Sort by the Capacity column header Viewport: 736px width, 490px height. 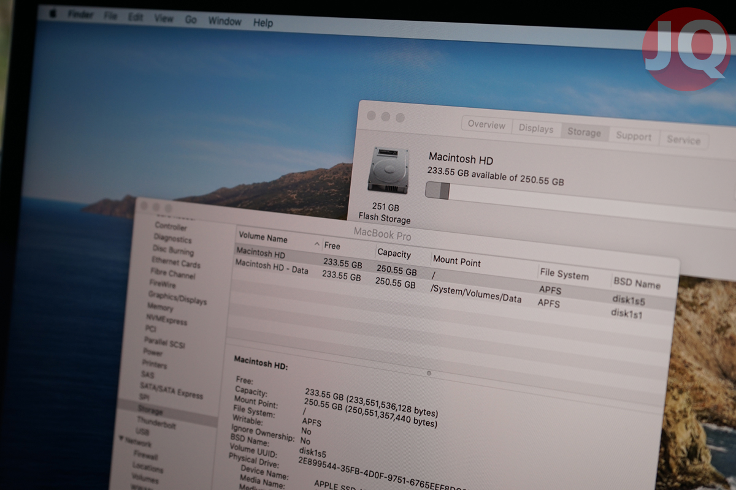(394, 253)
